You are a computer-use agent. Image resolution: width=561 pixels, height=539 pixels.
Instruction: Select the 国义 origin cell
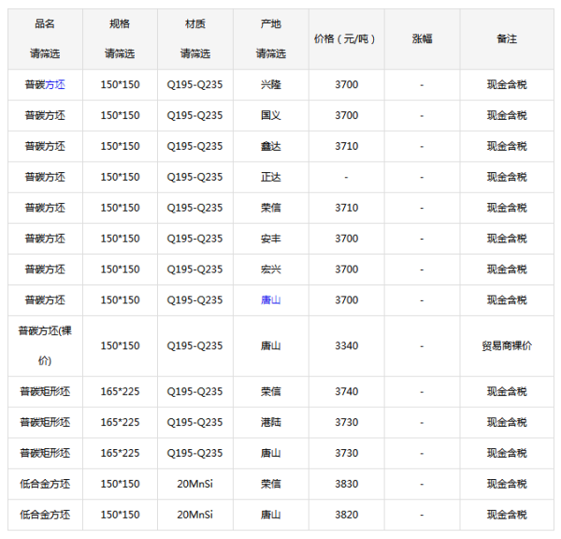pyautogui.click(x=271, y=115)
